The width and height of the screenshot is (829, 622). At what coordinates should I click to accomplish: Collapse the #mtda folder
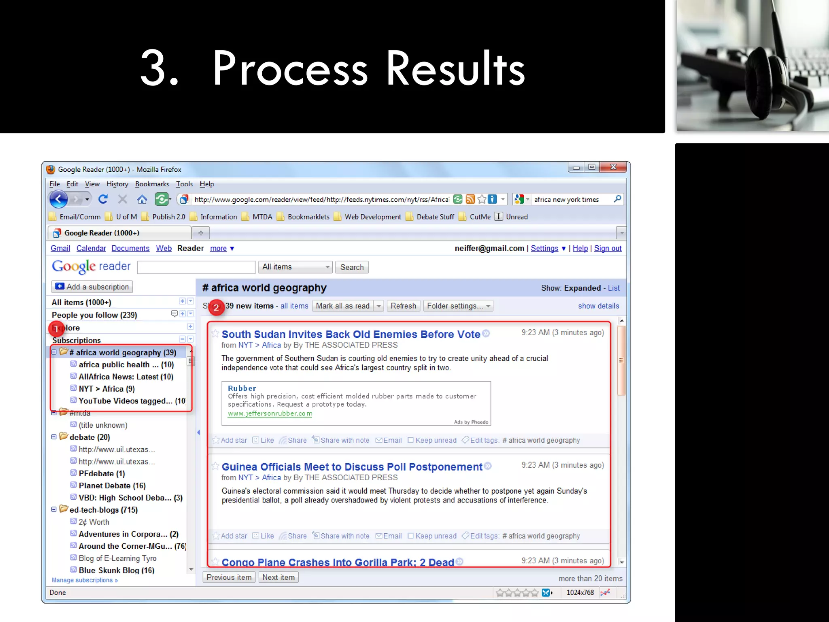54,413
